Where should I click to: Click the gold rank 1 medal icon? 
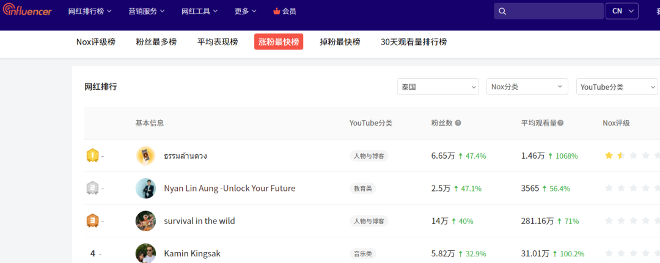pos(92,156)
